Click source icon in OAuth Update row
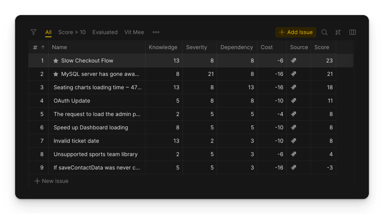The image size is (384, 214). coord(294,101)
